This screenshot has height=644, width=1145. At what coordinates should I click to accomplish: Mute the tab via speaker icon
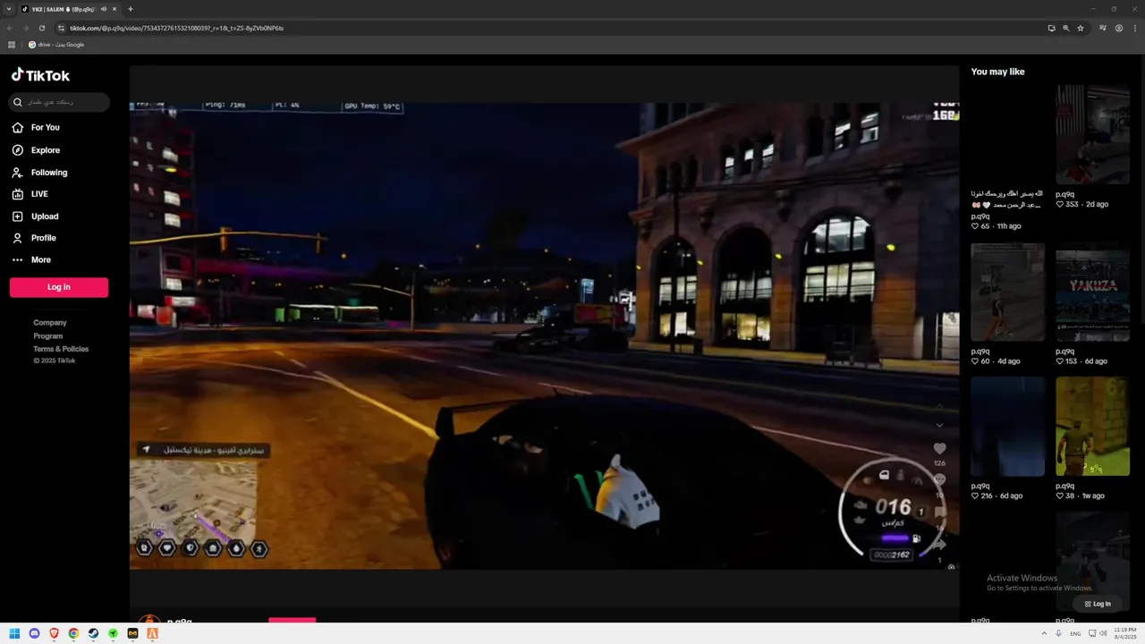coord(104,9)
